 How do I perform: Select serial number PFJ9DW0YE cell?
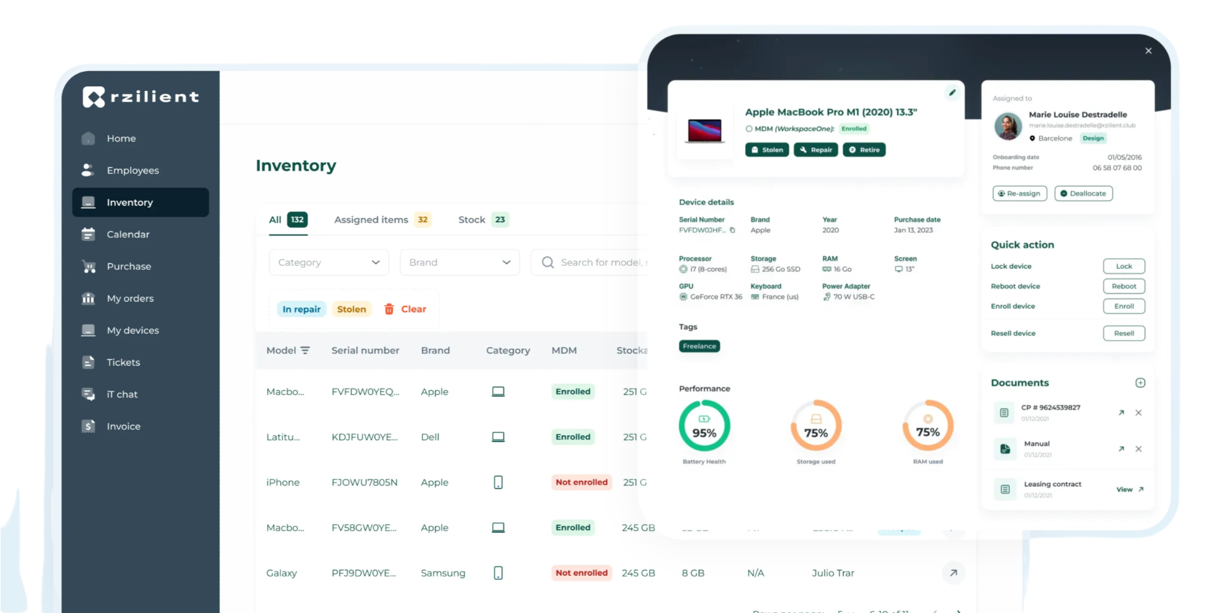tap(364, 573)
